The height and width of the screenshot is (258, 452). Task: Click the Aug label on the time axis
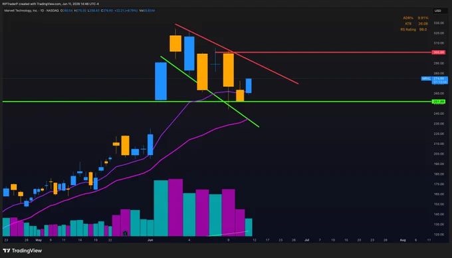pos(403,240)
